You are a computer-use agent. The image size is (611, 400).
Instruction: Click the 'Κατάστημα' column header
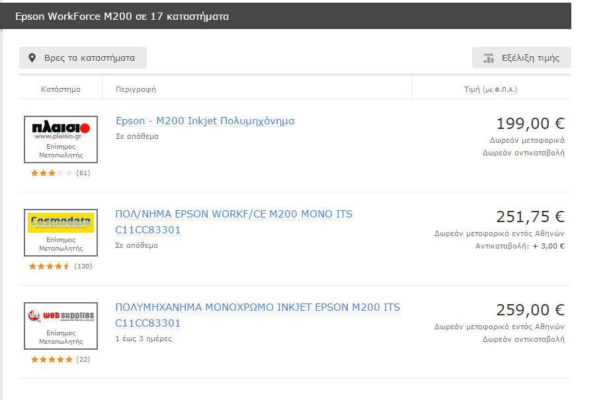point(61,89)
